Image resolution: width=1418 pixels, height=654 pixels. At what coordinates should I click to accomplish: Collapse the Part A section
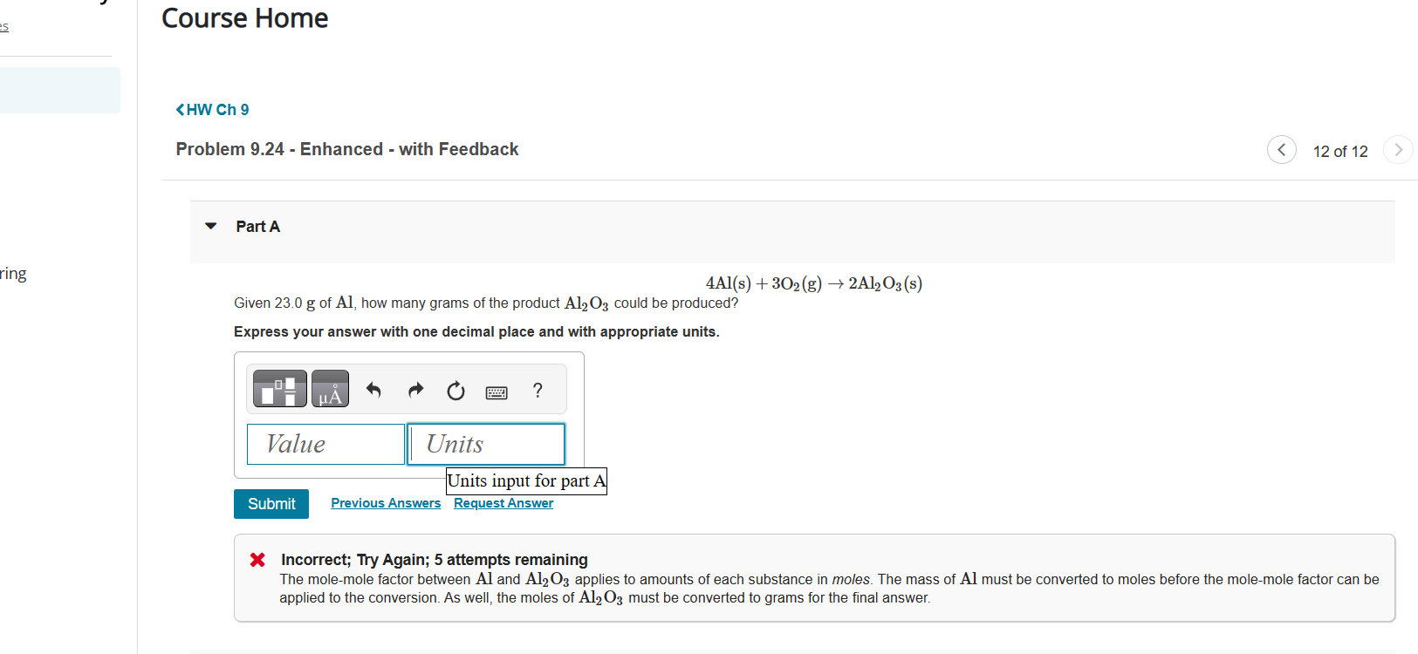coord(210,226)
